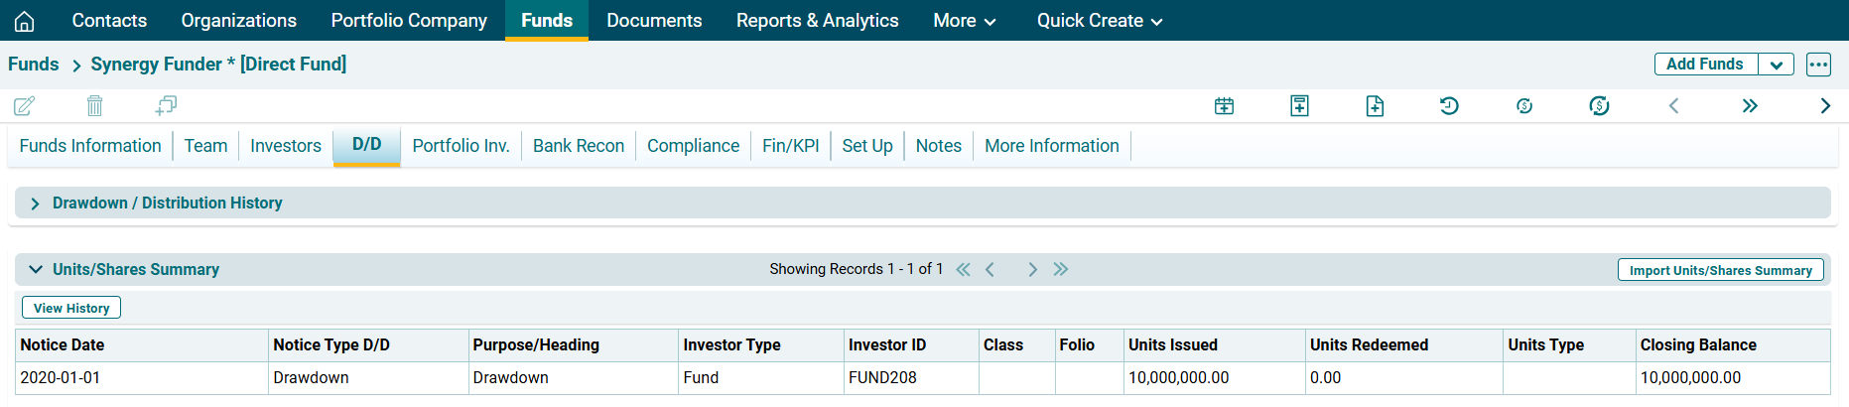
Task: Open the More menu in navigation
Action: pos(964,21)
